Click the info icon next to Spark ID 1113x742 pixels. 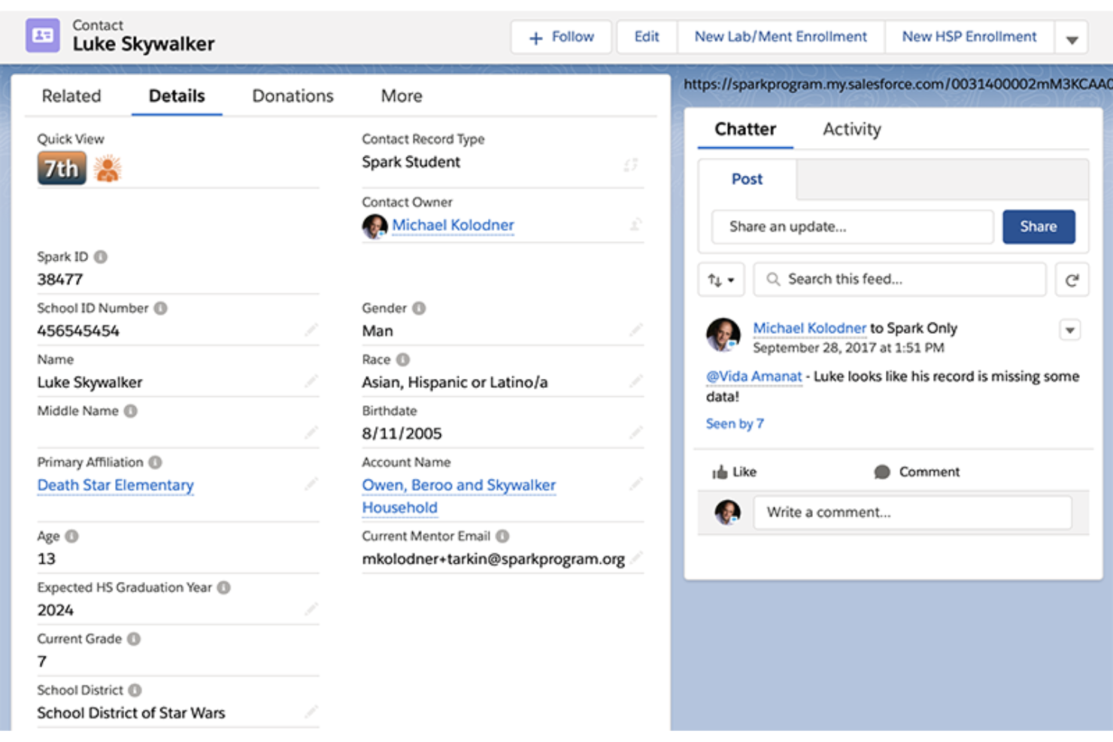click(x=102, y=256)
